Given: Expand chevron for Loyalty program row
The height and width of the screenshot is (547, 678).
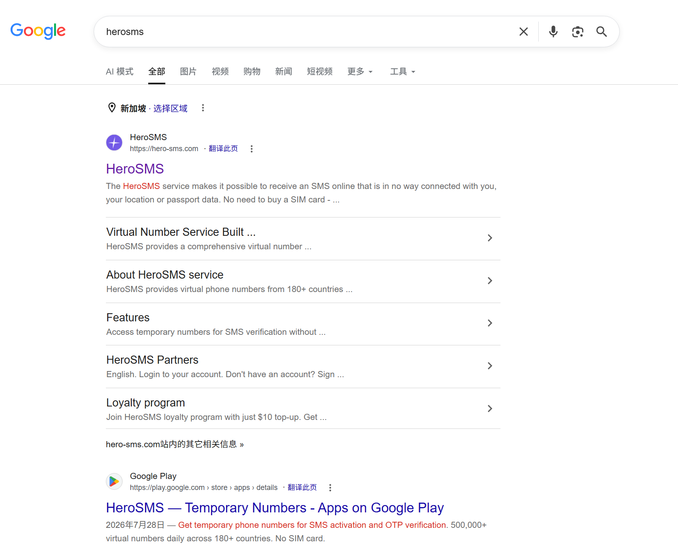Looking at the screenshot, I should tap(490, 409).
